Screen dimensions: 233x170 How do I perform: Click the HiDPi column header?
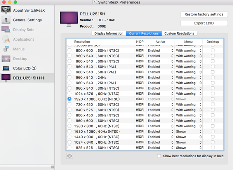(x=140, y=42)
